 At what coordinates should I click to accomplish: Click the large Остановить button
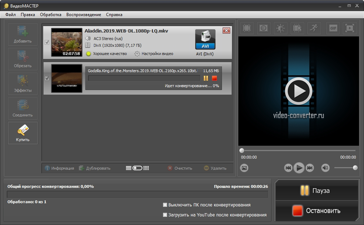point(317,211)
